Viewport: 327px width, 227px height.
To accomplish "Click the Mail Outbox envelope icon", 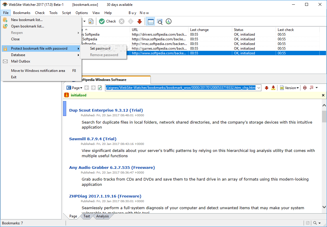I will tap(5, 61).
